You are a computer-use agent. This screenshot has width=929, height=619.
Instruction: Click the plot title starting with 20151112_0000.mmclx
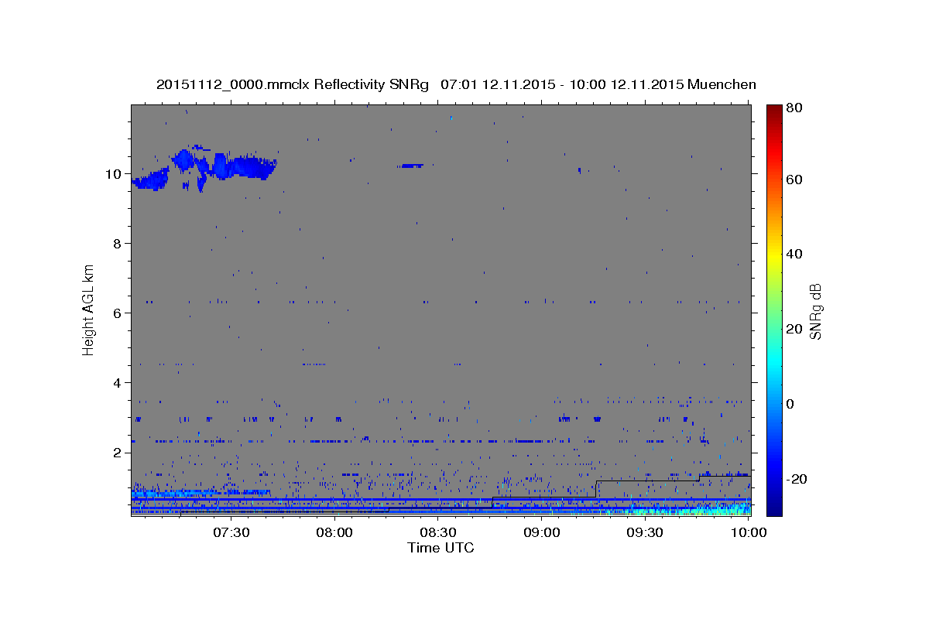(456, 84)
